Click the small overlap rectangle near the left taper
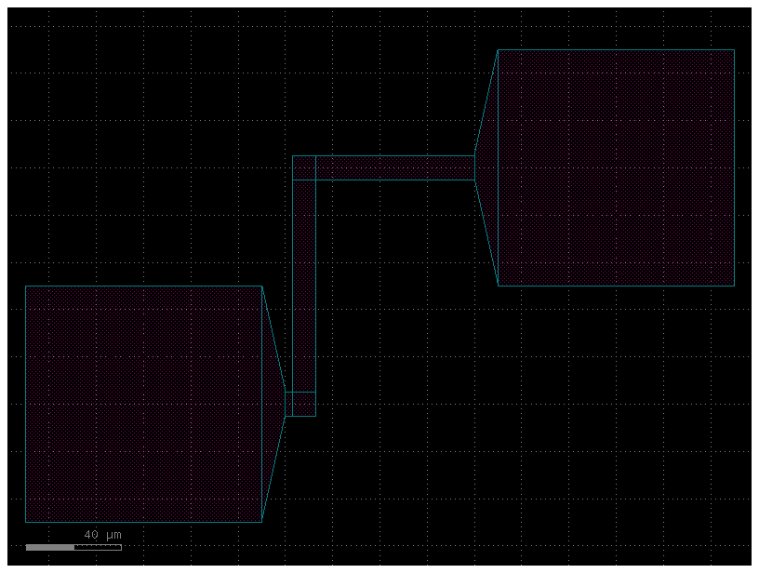759x573 pixels. tap(302, 402)
